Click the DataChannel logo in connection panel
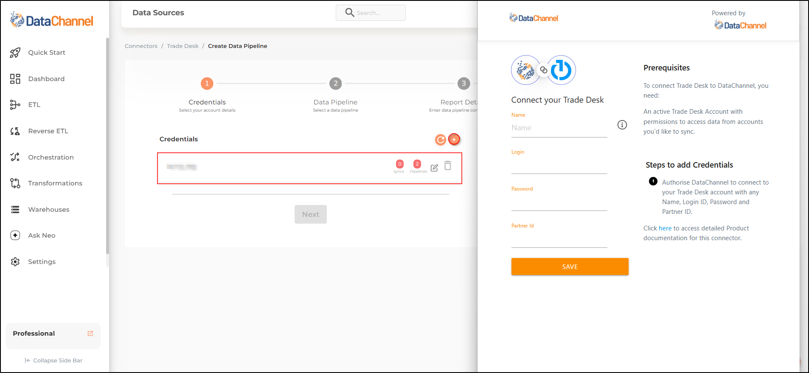Image resolution: width=809 pixels, height=373 pixels. click(534, 18)
